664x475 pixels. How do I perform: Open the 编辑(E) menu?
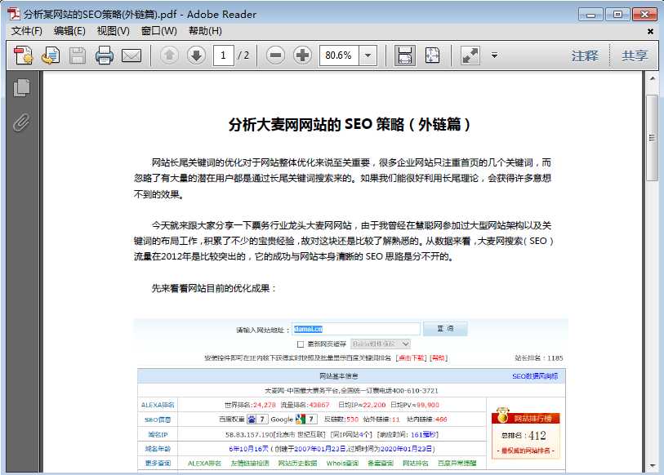69,31
